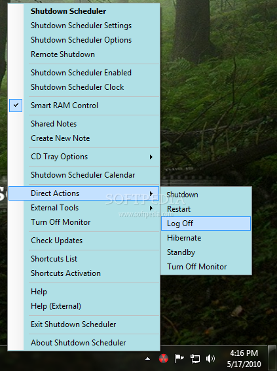
Task: Expand Direct Actions submenu arrow
Action: [151, 193]
